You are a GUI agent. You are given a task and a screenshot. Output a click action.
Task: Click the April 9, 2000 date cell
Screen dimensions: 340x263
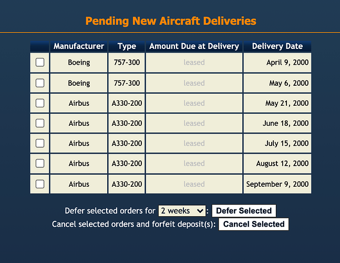pyautogui.click(x=287, y=63)
